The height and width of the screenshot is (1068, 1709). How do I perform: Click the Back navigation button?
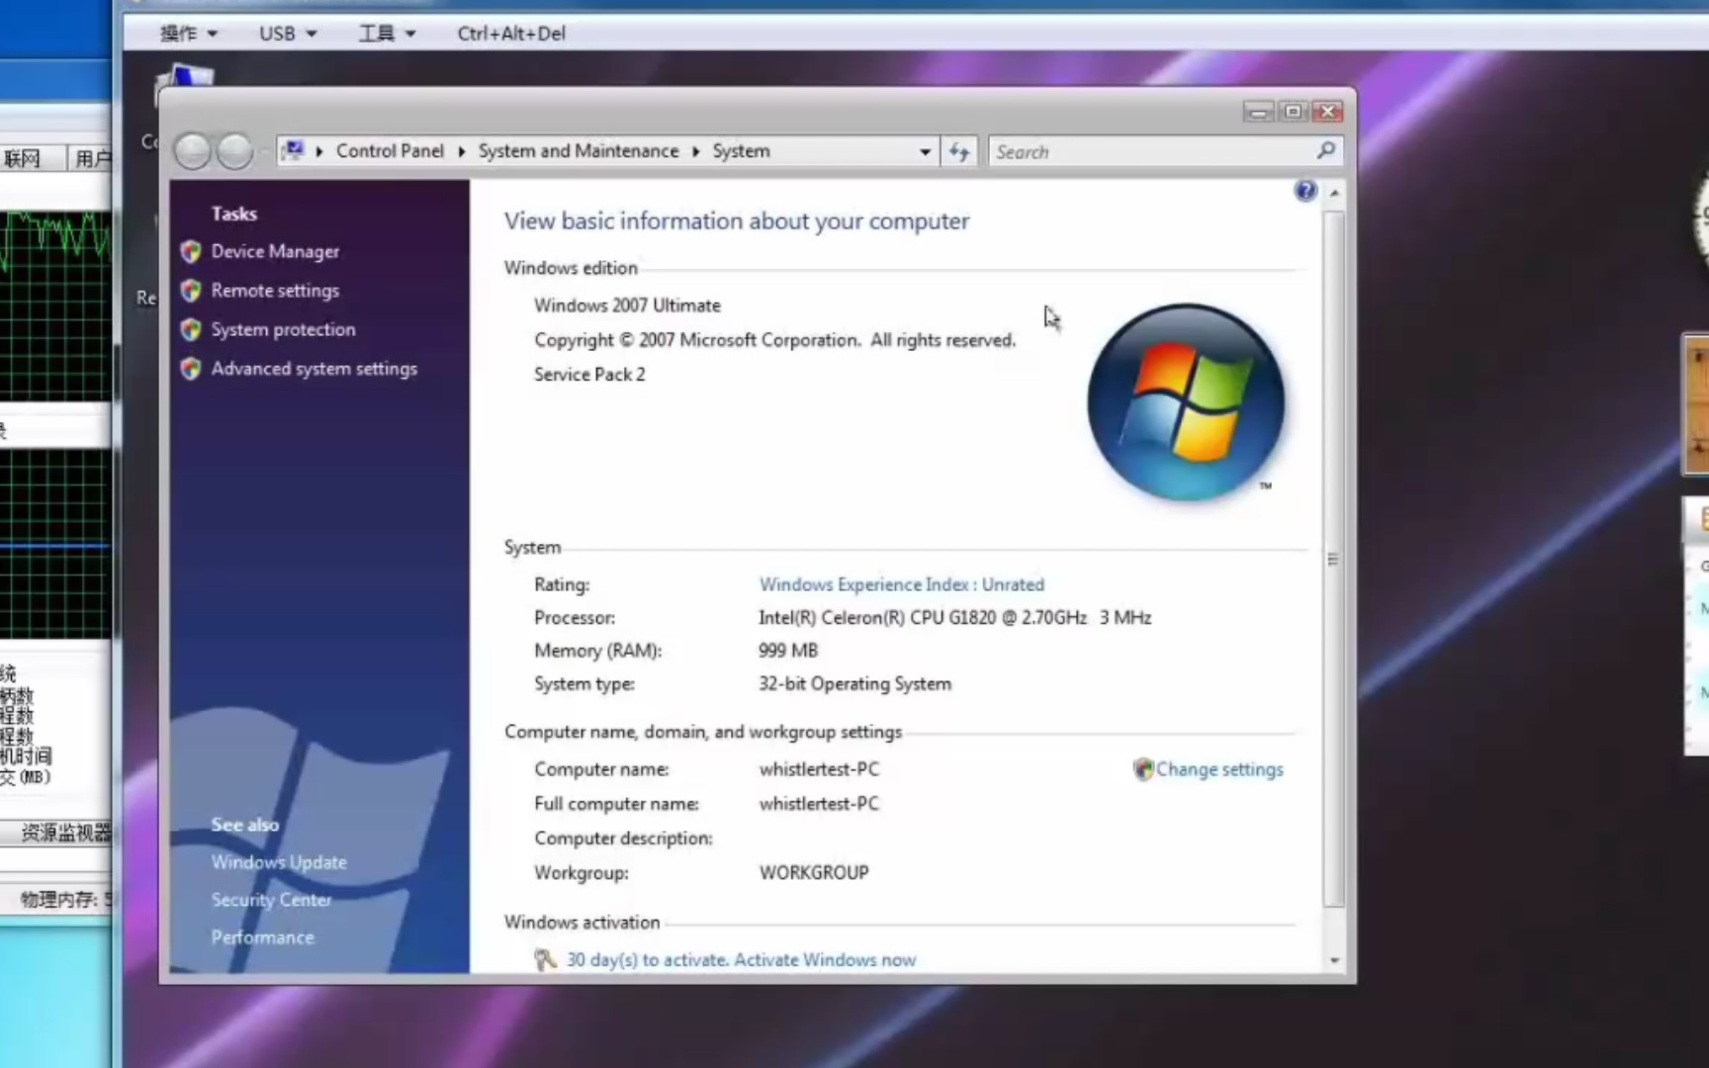point(193,151)
